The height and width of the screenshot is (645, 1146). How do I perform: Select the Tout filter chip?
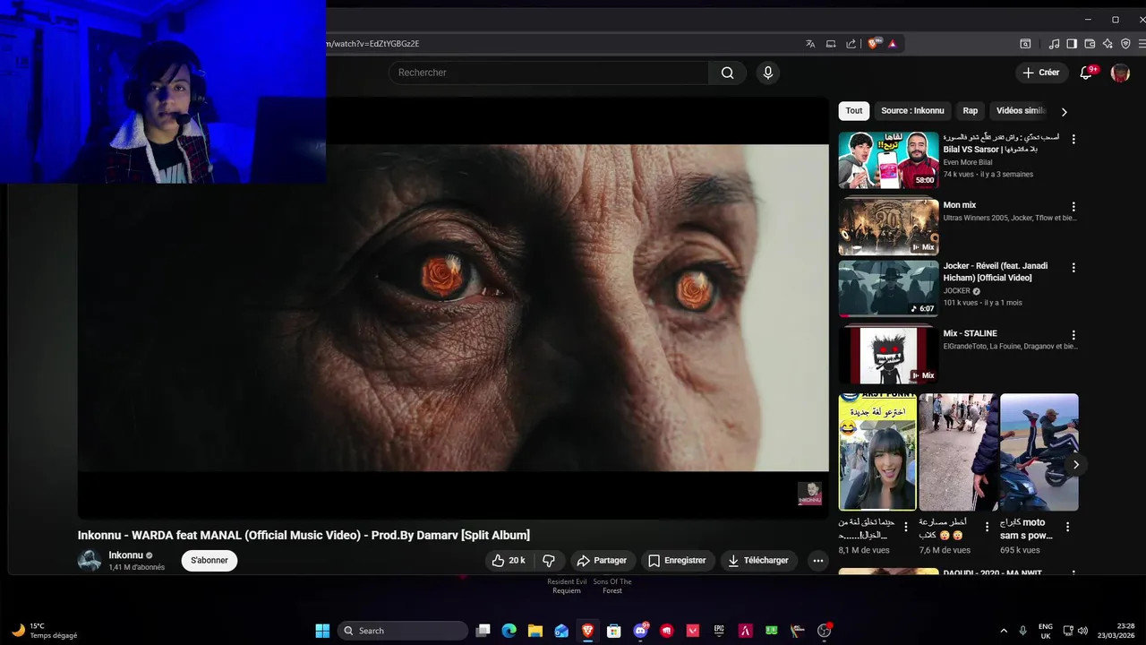854,111
